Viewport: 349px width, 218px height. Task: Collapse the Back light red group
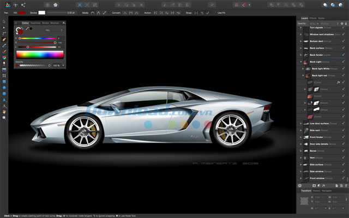click(x=303, y=76)
